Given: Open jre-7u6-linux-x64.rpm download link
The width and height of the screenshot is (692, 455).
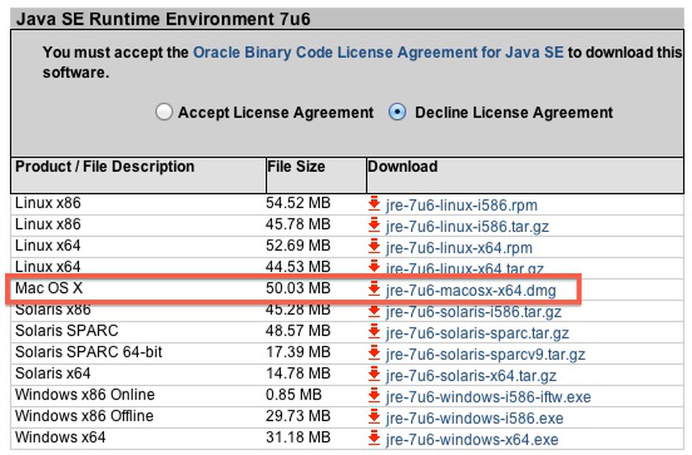Looking at the screenshot, I should coord(459,248).
